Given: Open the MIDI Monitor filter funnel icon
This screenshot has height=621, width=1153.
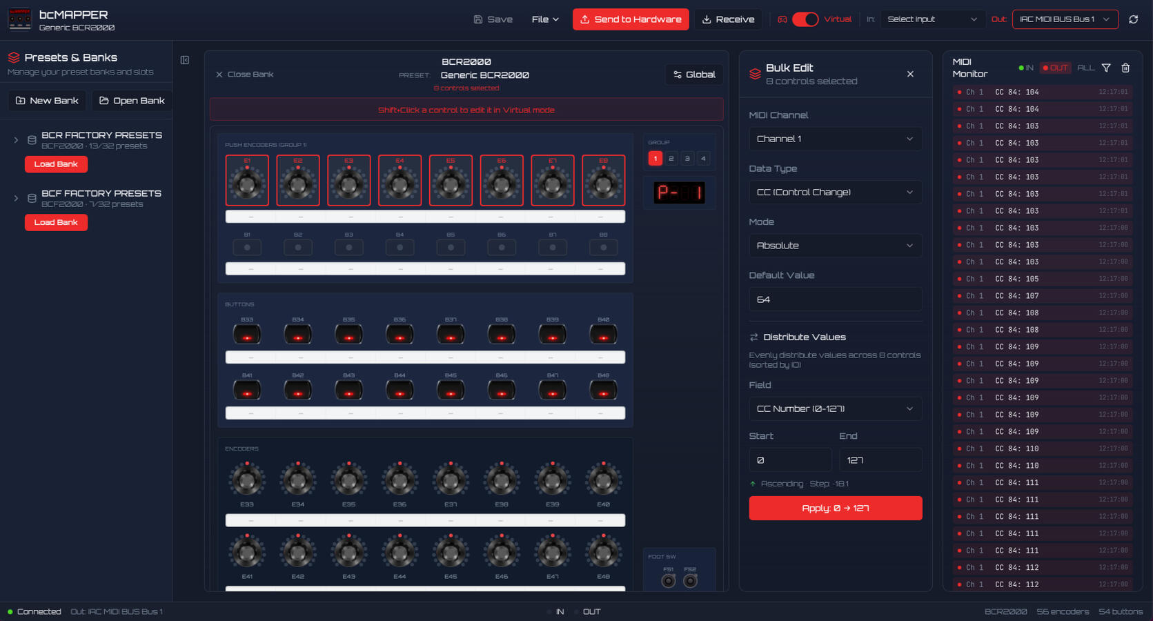Looking at the screenshot, I should click(x=1107, y=68).
